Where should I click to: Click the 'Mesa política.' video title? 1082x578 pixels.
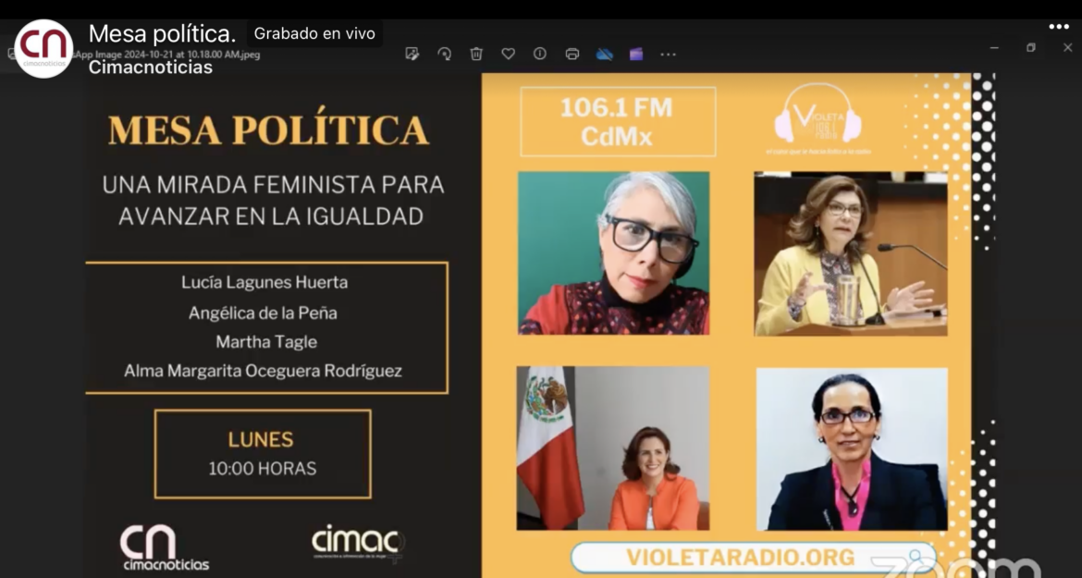162,34
